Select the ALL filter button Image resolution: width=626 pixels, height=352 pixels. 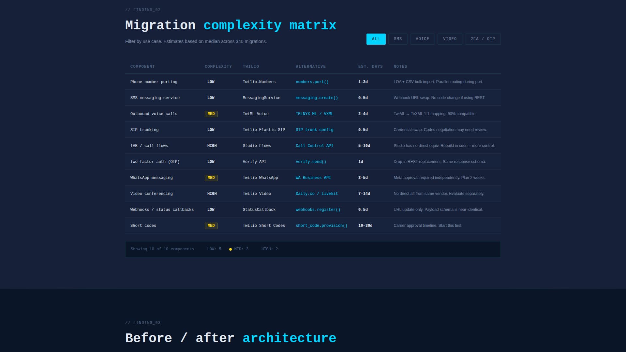click(376, 39)
